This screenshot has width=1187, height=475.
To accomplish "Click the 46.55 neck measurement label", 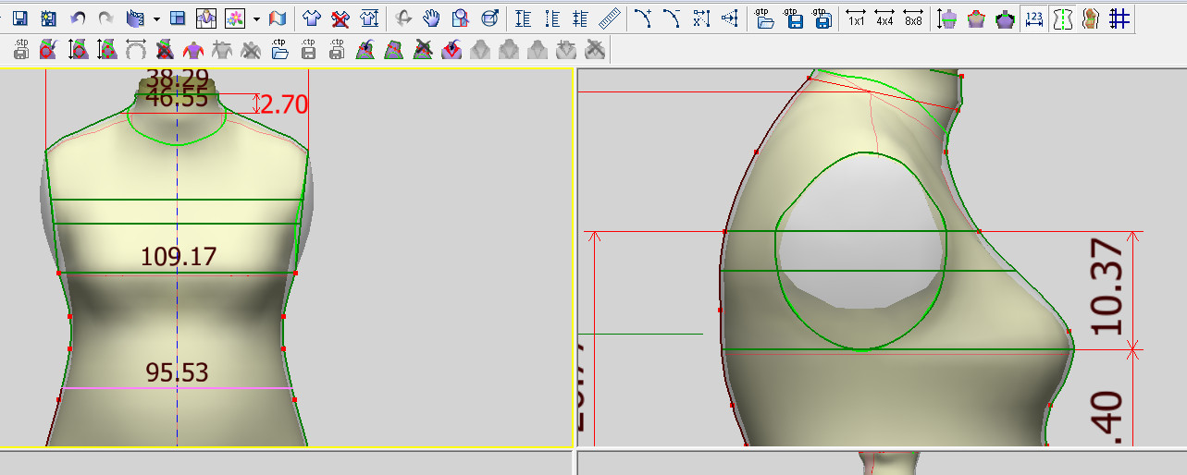I will 177,98.
